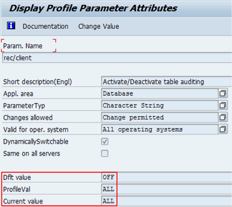The width and height of the screenshot is (232, 207).
Task: Toggle the Same on all servers checkbox
Action: click(105, 153)
